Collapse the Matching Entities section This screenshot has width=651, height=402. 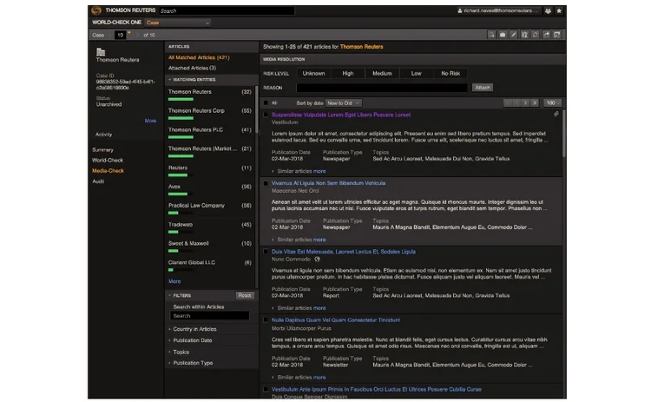pyautogui.click(x=170, y=79)
